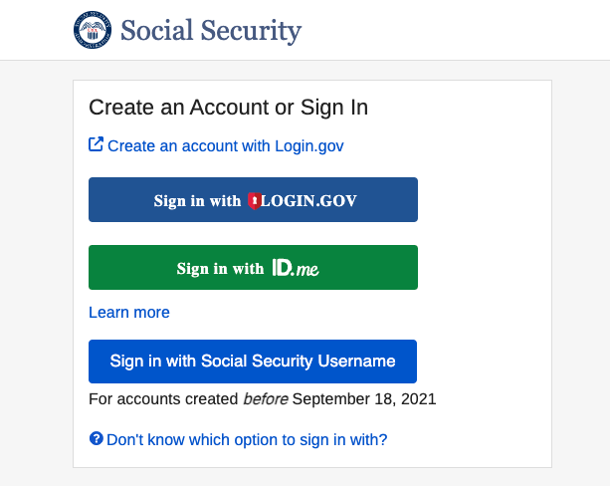
Task: Click the italic word "before" in the note
Action: tap(266, 399)
